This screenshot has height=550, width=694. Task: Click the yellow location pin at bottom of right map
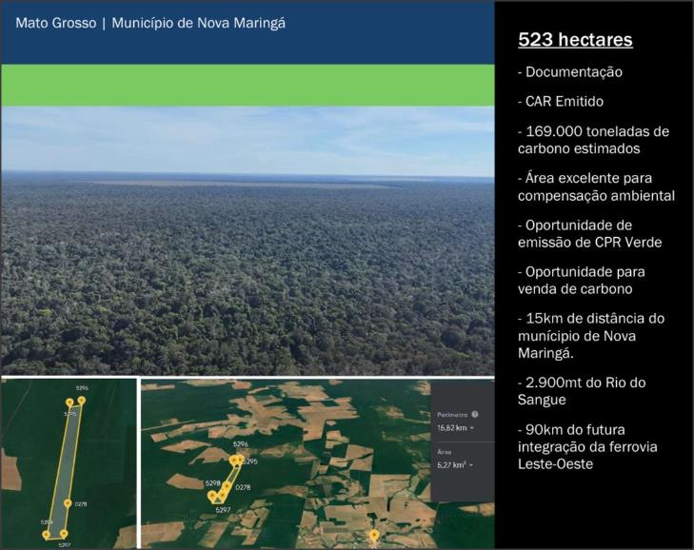[374, 536]
